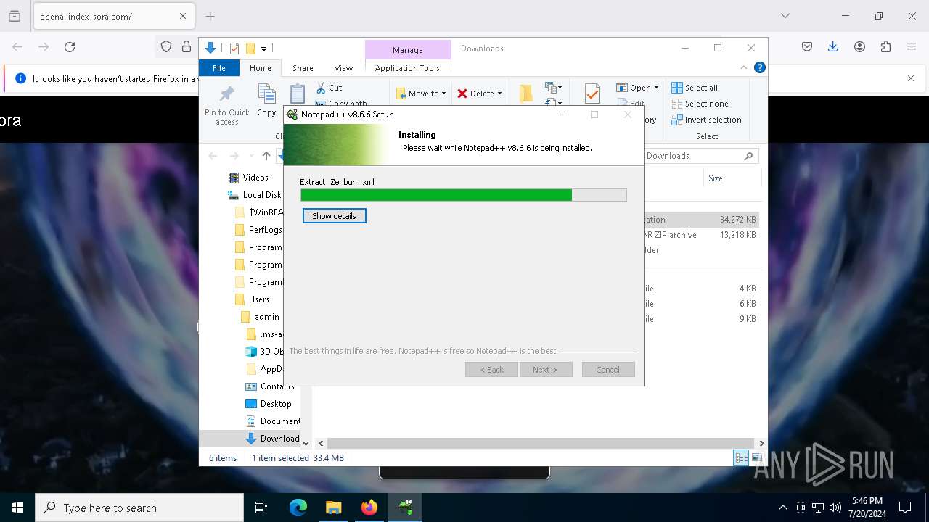Open the list all tabs dropdown
This screenshot has height=522, width=929.
785,16
